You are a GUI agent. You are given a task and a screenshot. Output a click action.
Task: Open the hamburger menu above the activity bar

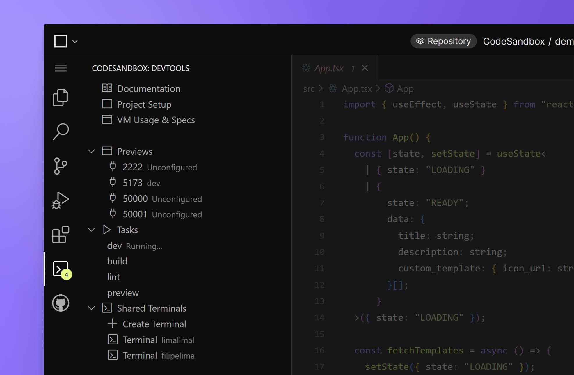61,68
